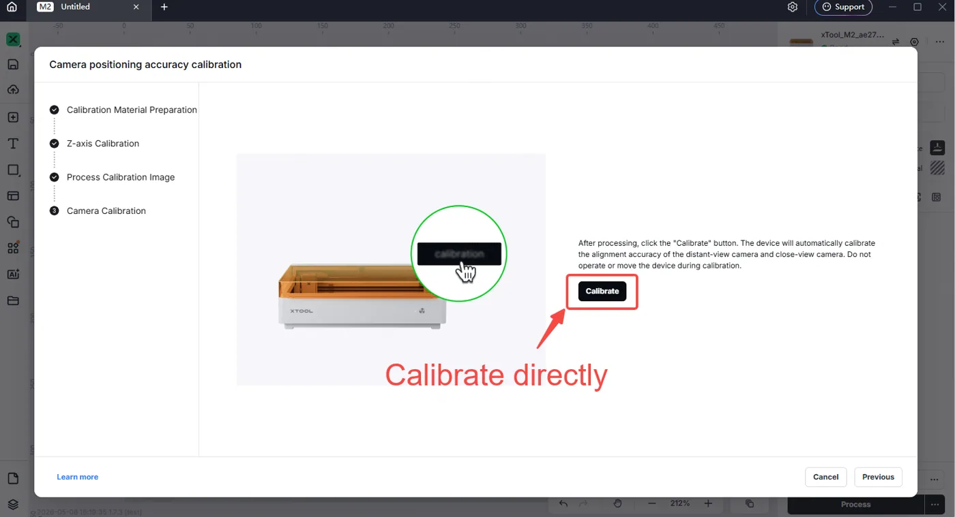The image size is (955, 517).
Task: Open the folder icon in left sidebar
Action: pyautogui.click(x=13, y=300)
